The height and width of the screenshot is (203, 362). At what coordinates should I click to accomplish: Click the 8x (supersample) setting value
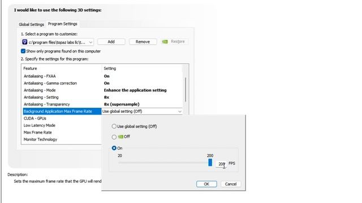tap(122, 104)
